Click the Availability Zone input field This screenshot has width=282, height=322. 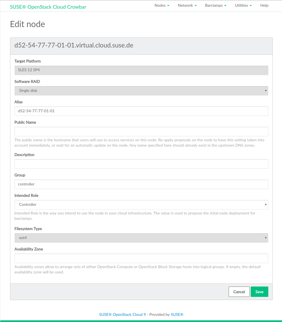click(141, 258)
